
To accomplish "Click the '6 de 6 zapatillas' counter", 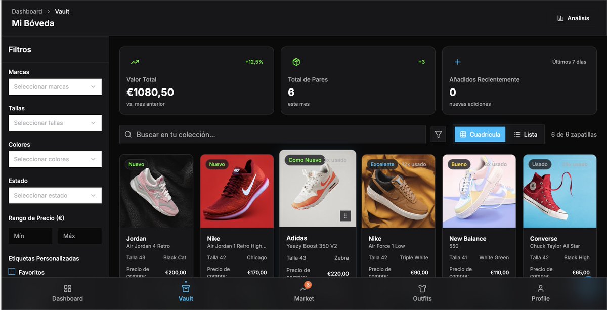I will [x=574, y=135].
